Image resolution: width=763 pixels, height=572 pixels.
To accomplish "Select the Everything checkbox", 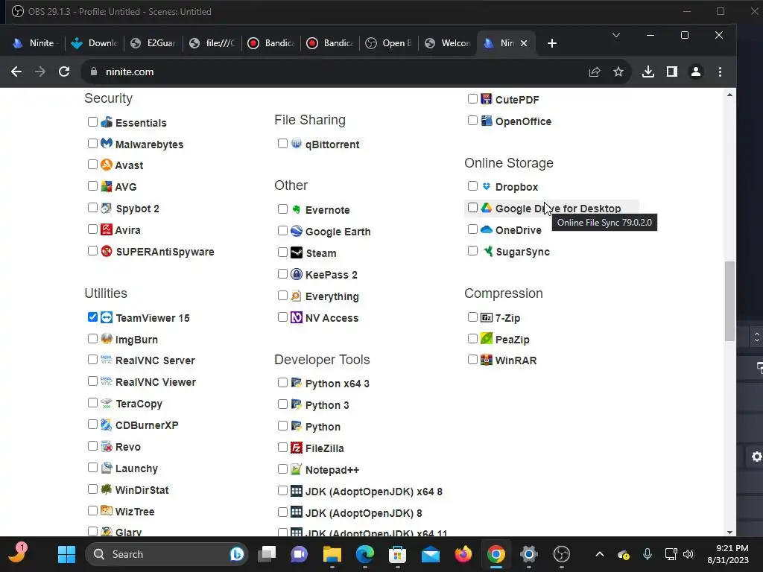I will [282, 295].
